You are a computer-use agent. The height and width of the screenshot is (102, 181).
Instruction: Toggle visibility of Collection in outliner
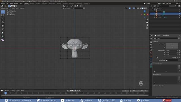coord(179,10)
